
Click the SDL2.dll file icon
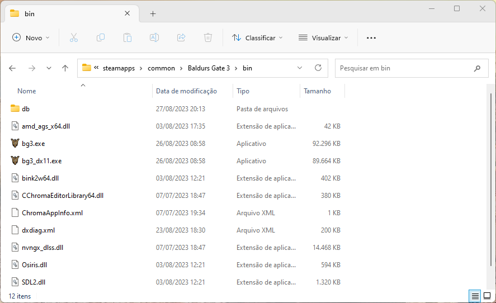pyautogui.click(x=15, y=282)
